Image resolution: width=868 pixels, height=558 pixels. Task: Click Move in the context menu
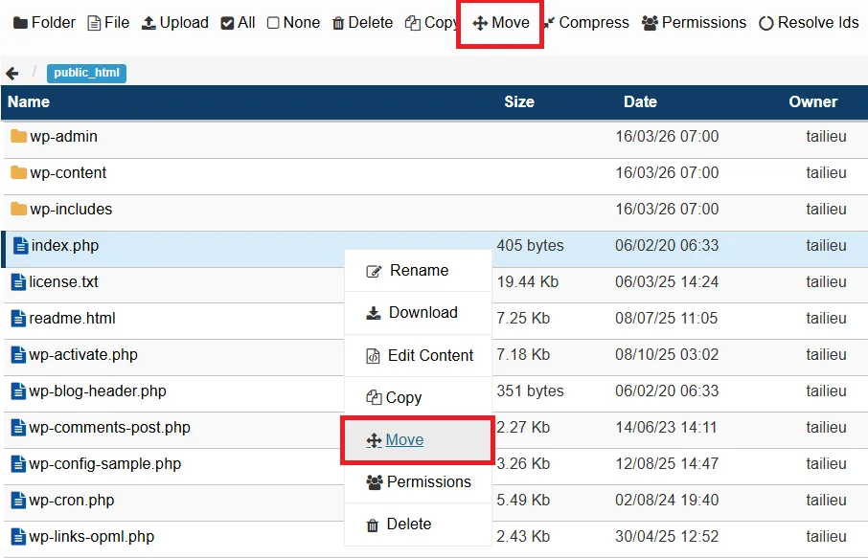pos(418,439)
